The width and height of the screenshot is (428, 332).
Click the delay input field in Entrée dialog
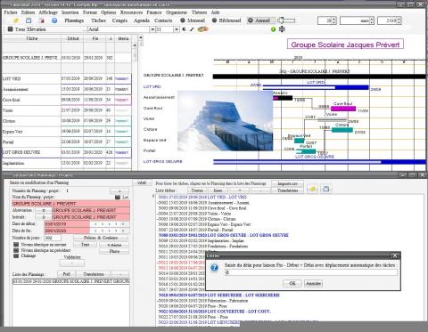click(x=310, y=272)
